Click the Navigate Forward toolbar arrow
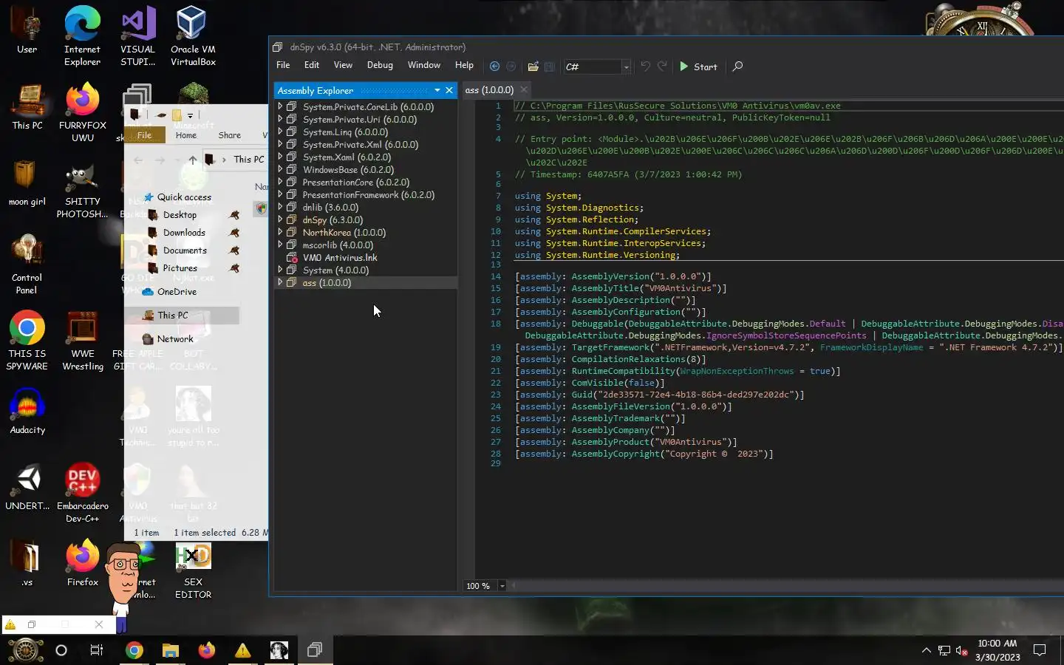Viewport: 1064px width, 665px height. tap(511, 66)
